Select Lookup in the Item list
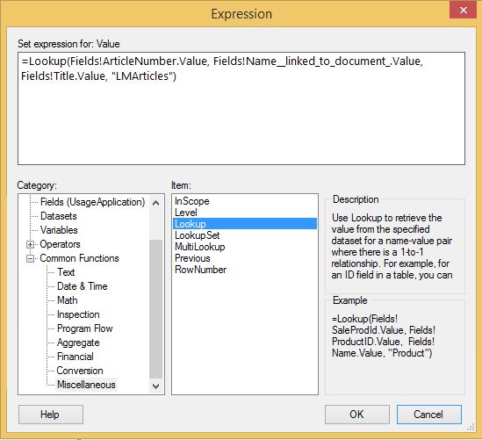482x440 pixels. point(245,224)
